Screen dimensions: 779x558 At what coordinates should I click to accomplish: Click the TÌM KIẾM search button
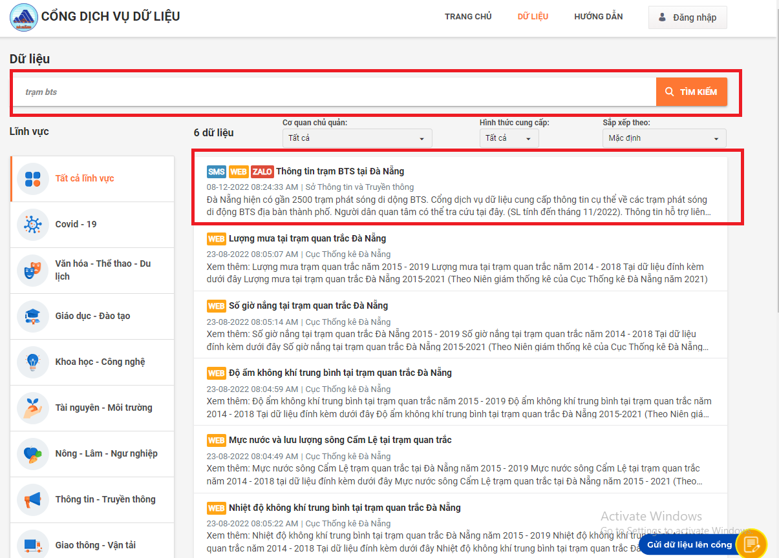pyautogui.click(x=691, y=92)
